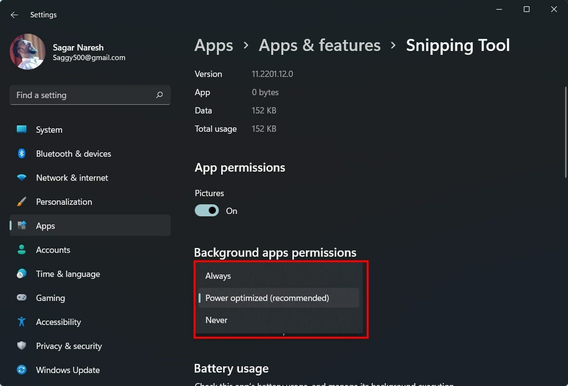
Task: Click the Accounts sidebar icon
Action: pos(22,249)
